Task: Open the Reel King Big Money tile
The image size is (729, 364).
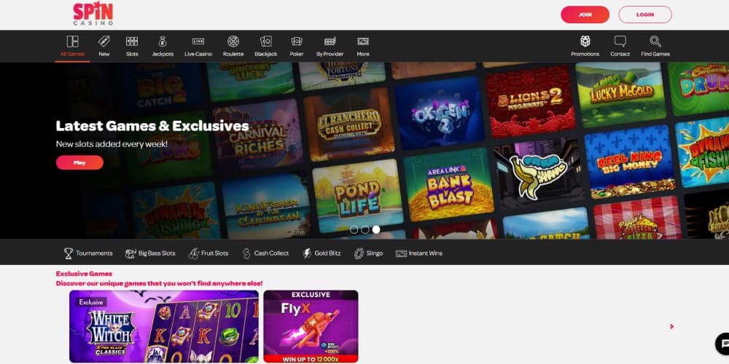Action: [630, 162]
